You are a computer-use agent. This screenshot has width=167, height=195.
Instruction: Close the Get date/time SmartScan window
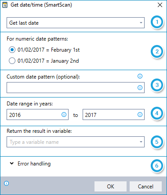click(x=160, y=5)
